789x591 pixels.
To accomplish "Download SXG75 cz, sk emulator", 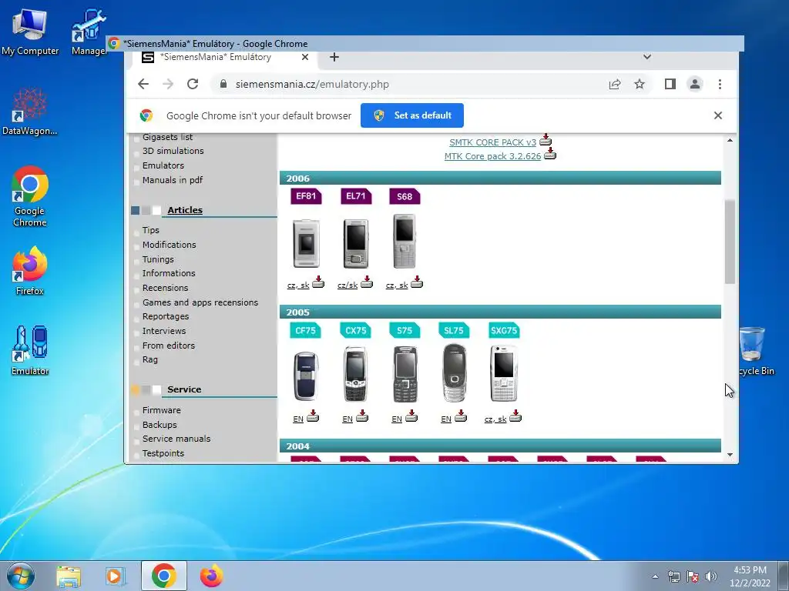I will (x=495, y=419).
